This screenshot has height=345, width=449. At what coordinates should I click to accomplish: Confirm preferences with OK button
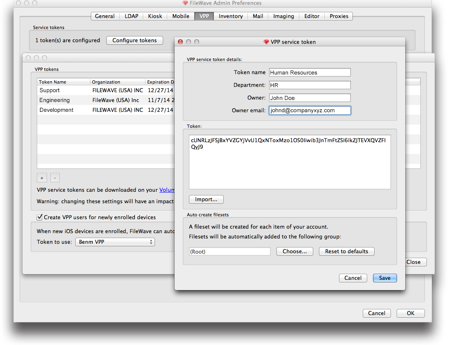click(411, 313)
